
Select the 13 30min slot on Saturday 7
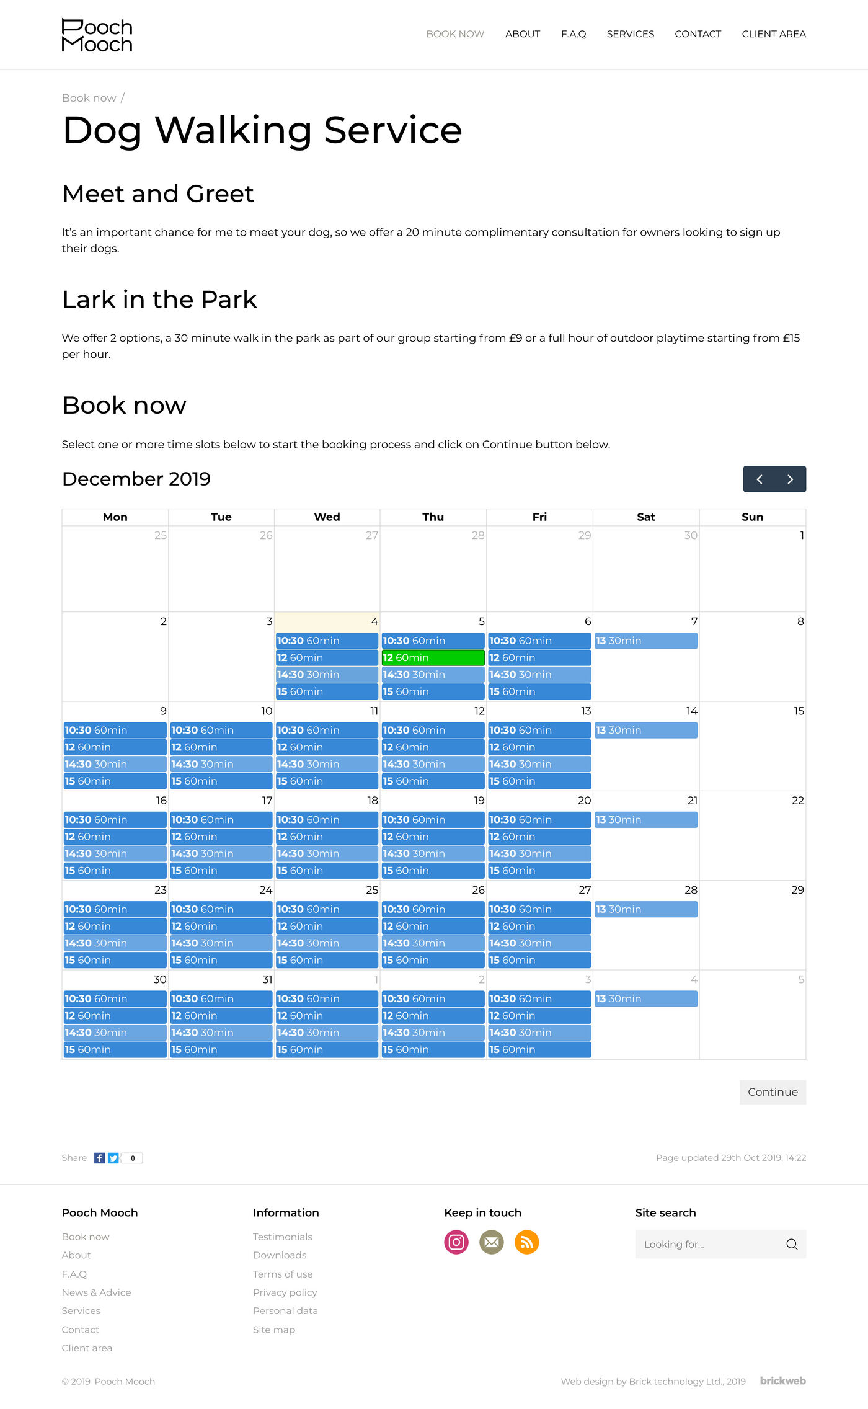pos(645,641)
